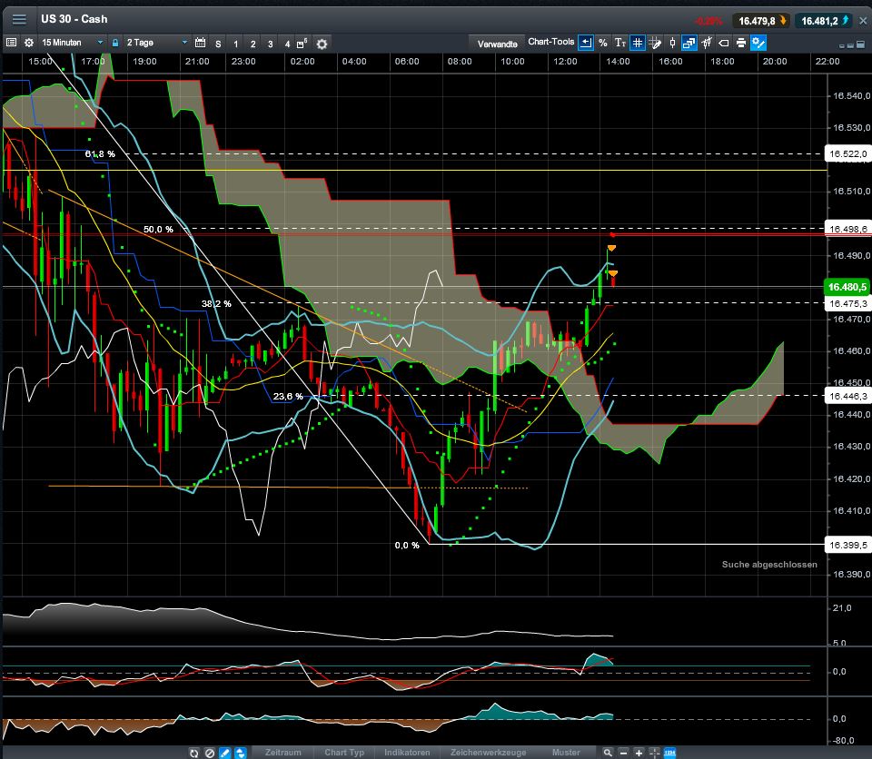
Task: Click the 16.498,6 price axis label
Action: (847, 229)
